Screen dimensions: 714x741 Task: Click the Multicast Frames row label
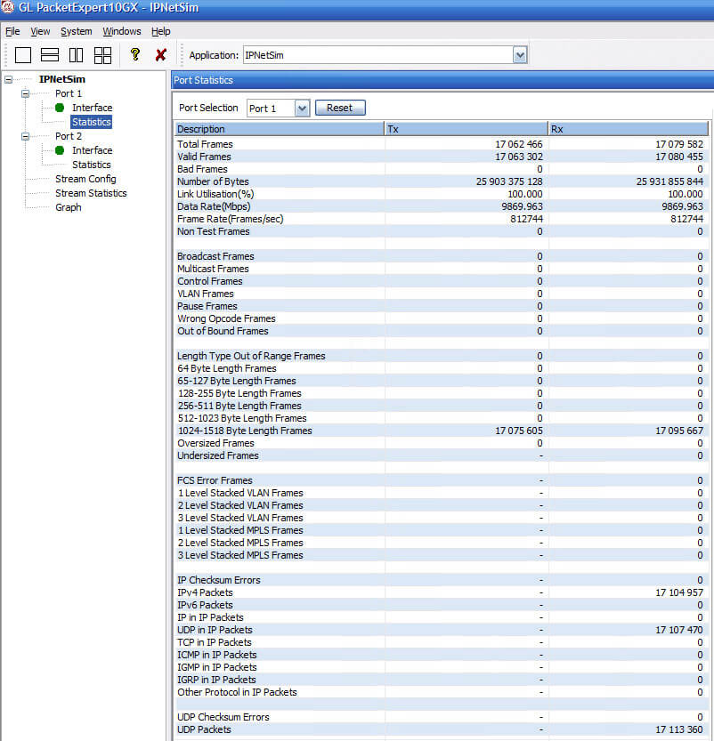[x=213, y=269]
